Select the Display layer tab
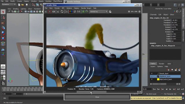 coord(153,64)
